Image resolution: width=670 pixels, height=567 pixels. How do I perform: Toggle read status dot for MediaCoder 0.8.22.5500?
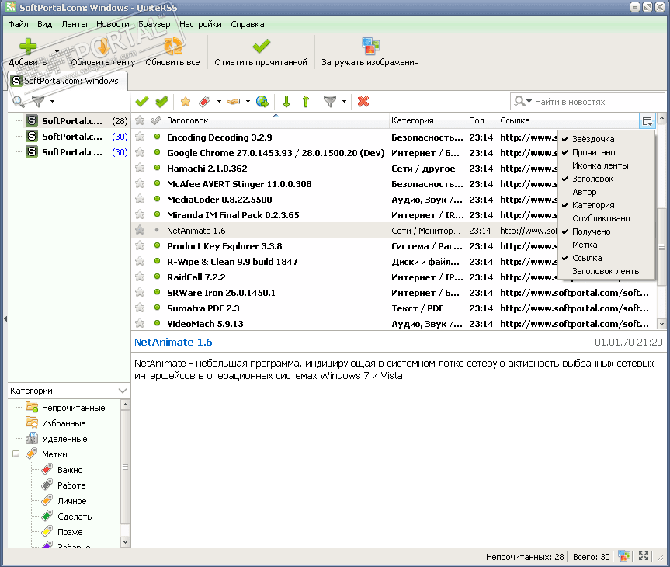click(158, 199)
